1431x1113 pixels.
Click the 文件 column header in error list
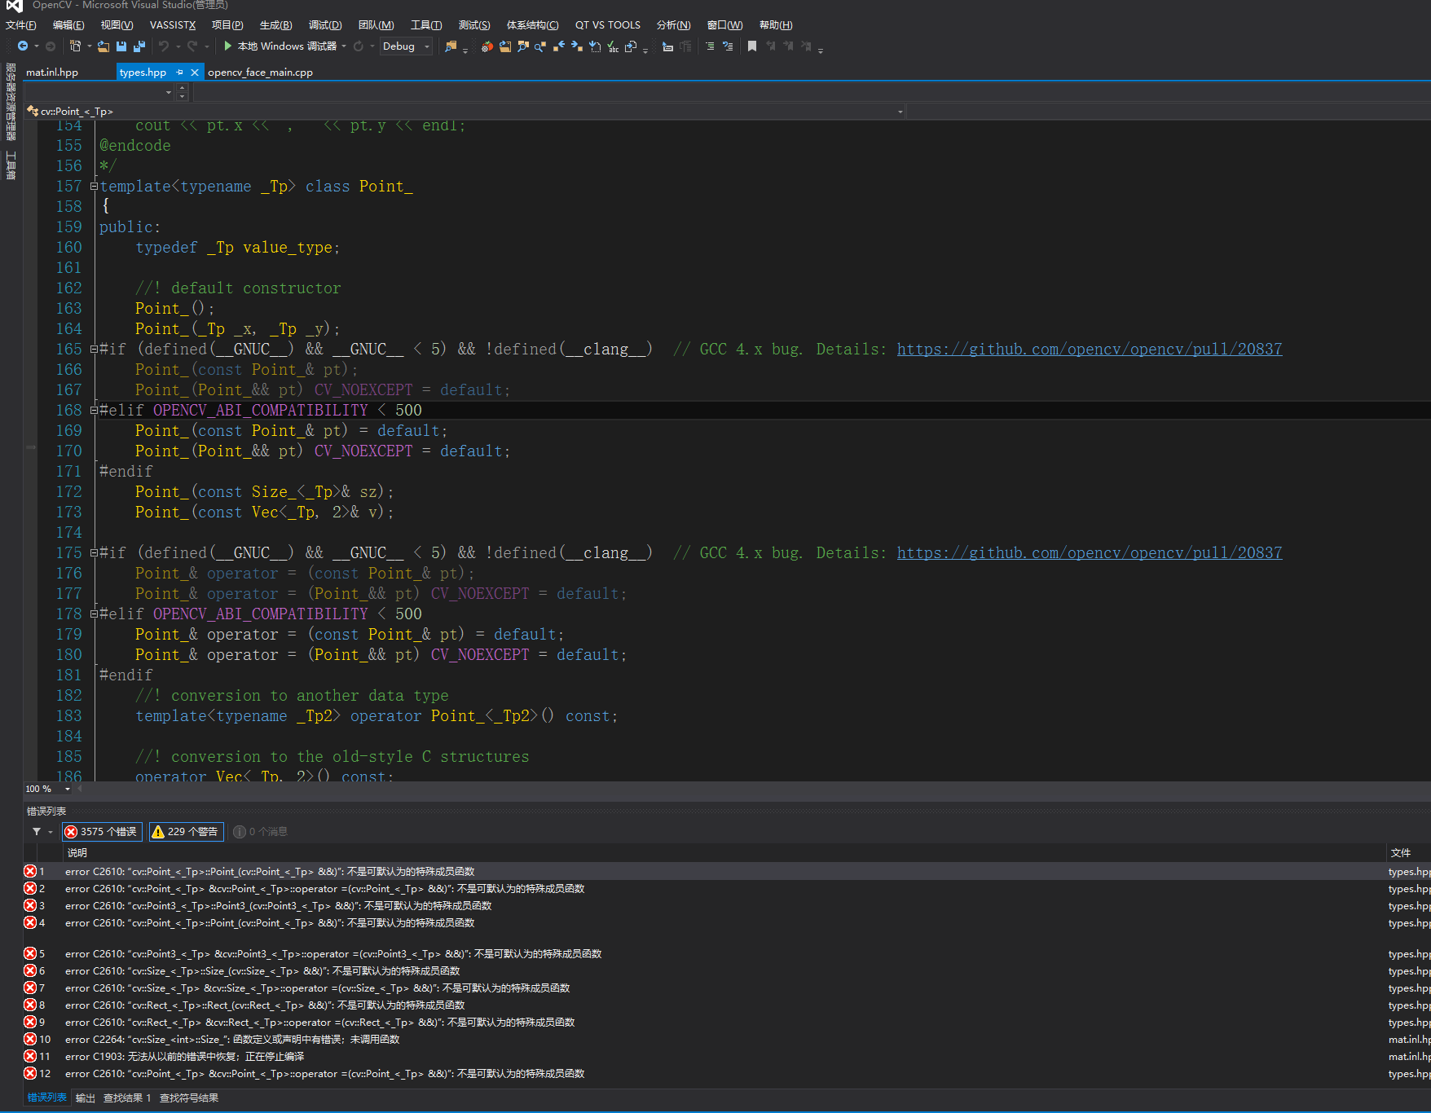(1401, 853)
